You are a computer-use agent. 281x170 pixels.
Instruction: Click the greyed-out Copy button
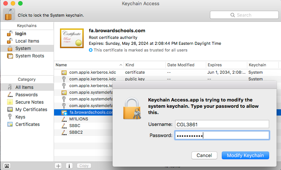84,166
